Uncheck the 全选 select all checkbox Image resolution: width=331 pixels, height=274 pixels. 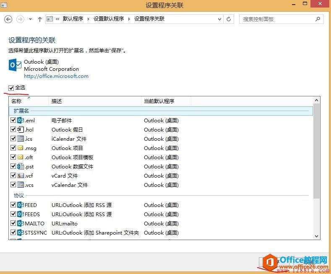(x=11, y=88)
